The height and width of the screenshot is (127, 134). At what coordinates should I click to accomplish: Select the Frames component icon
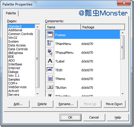click(50, 34)
